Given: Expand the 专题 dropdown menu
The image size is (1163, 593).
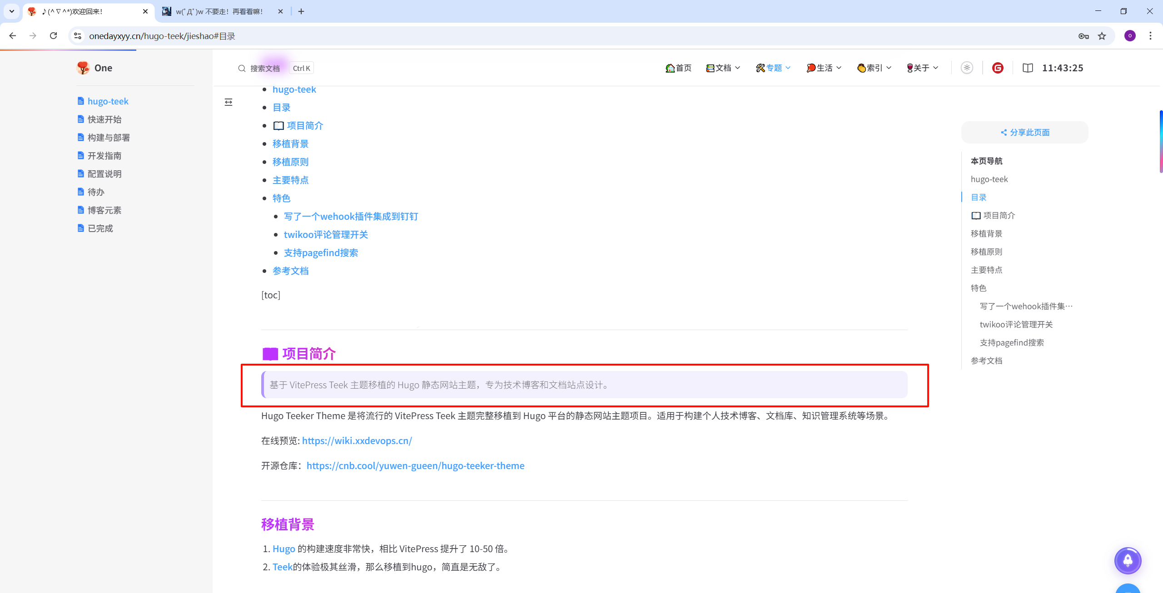Looking at the screenshot, I should pyautogui.click(x=773, y=68).
